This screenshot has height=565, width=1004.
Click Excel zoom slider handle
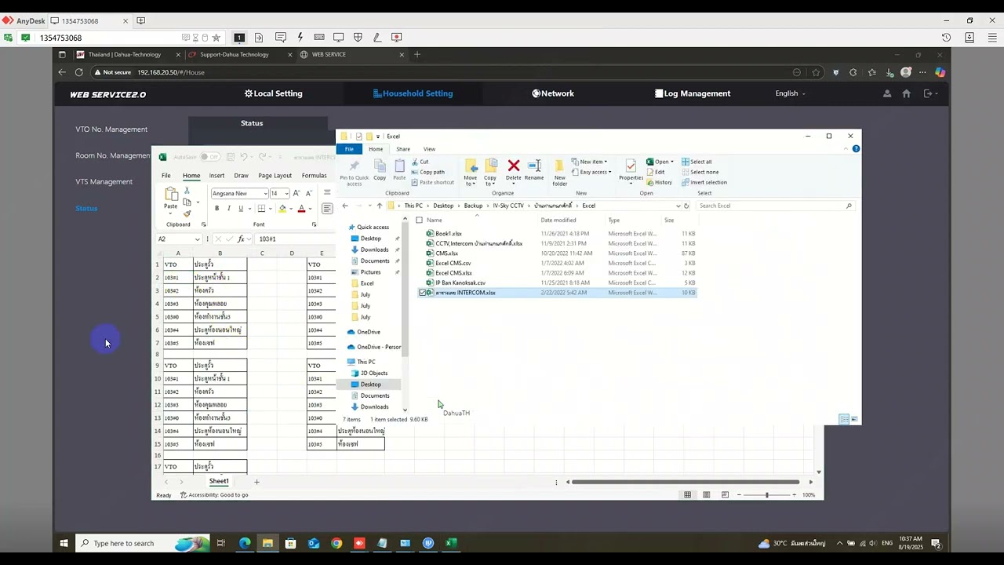tap(766, 494)
